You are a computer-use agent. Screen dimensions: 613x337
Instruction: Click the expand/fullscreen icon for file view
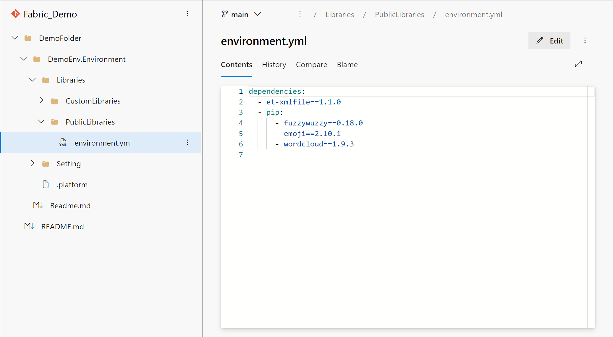[579, 64]
